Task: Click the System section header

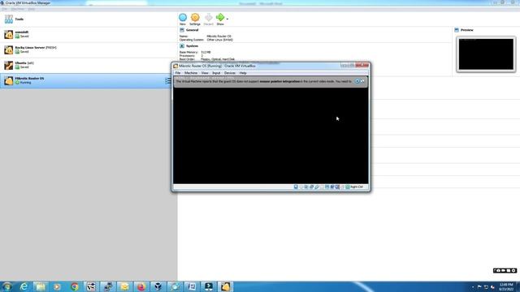Action: tap(192, 46)
